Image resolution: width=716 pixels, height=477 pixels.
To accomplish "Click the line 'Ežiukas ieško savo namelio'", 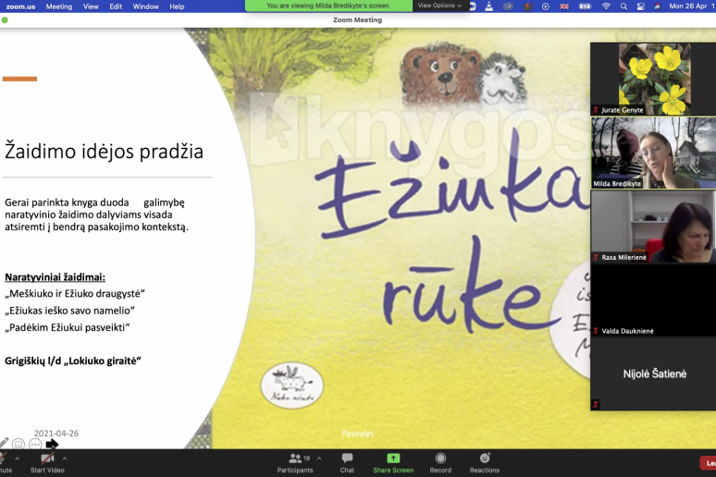I will tap(69, 311).
